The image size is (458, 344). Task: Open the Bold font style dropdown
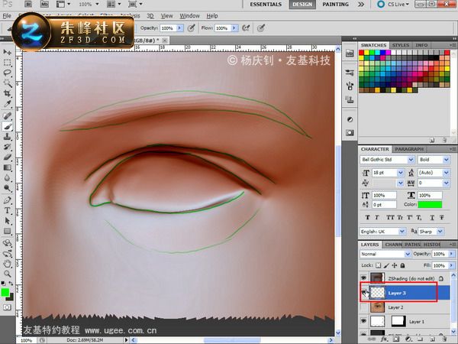click(446, 160)
